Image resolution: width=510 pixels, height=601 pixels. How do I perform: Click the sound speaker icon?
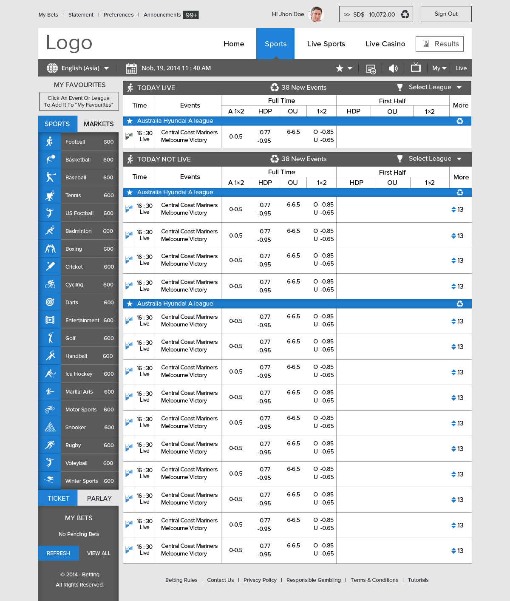click(x=393, y=68)
